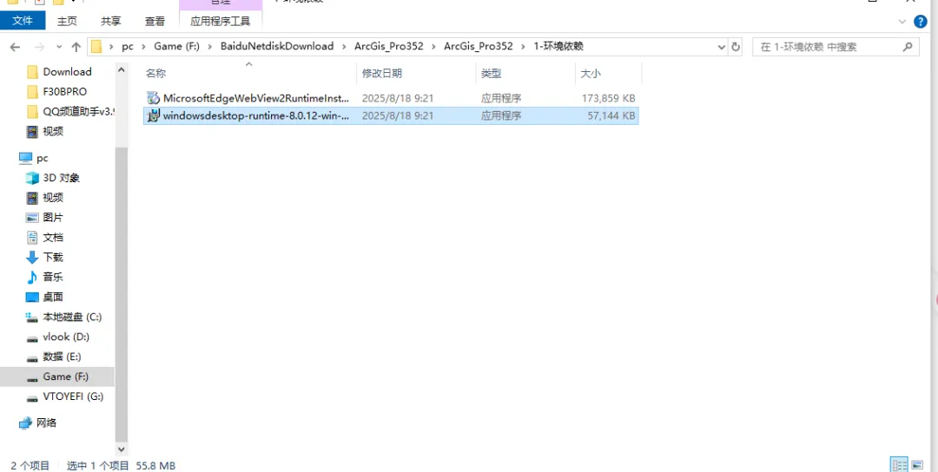The image size is (938, 472).
Task: Select MicrosoftEdgeWebView2RuntimeInst file
Action: (x=391, y=98)
